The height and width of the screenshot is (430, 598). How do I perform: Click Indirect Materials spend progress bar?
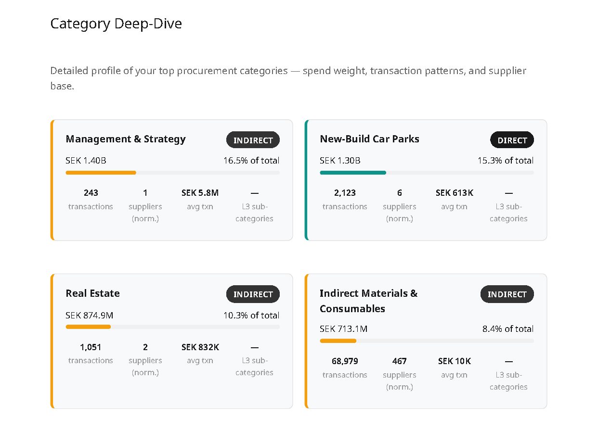click(x=427, y=341)
